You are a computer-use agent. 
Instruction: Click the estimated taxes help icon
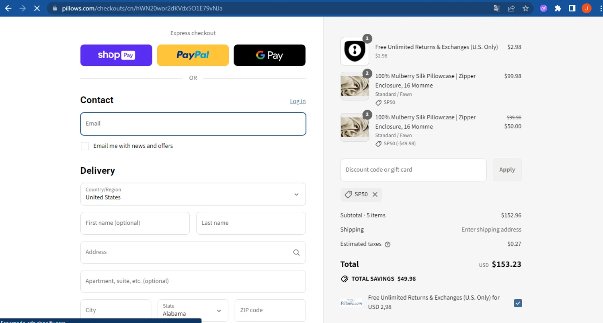coord(388,244)
